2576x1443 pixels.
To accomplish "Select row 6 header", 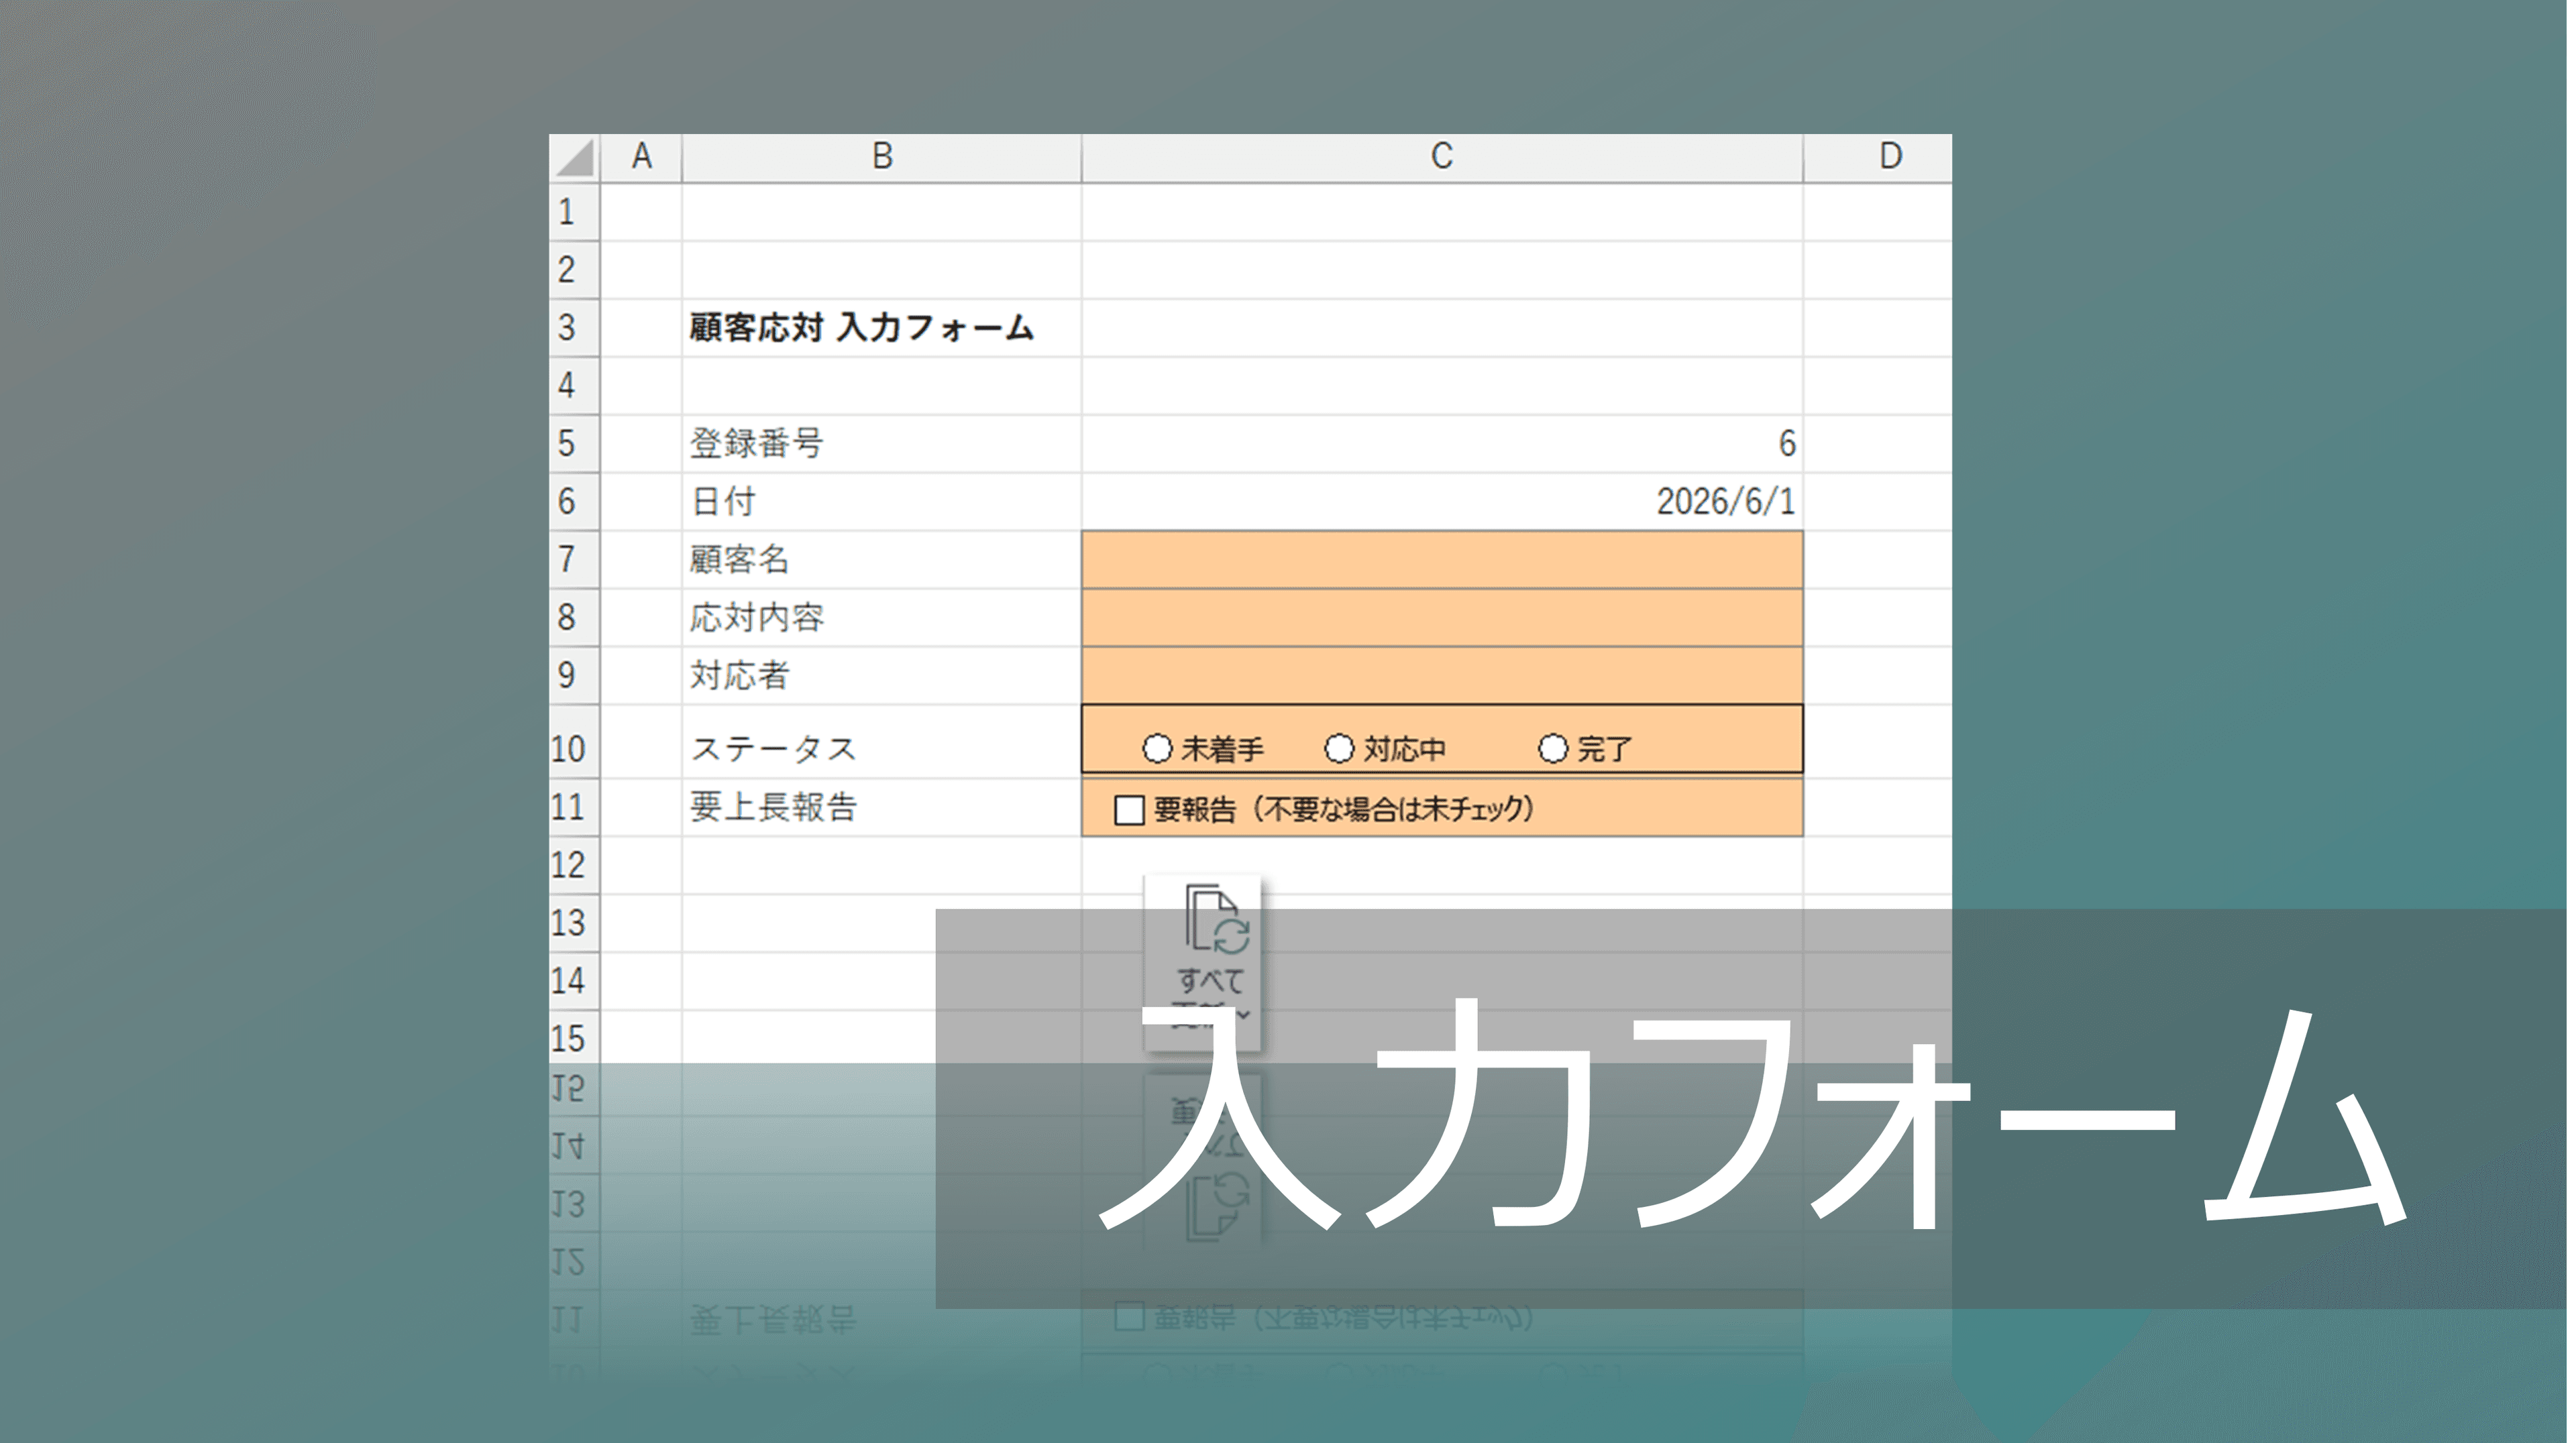I will [574, 502].
